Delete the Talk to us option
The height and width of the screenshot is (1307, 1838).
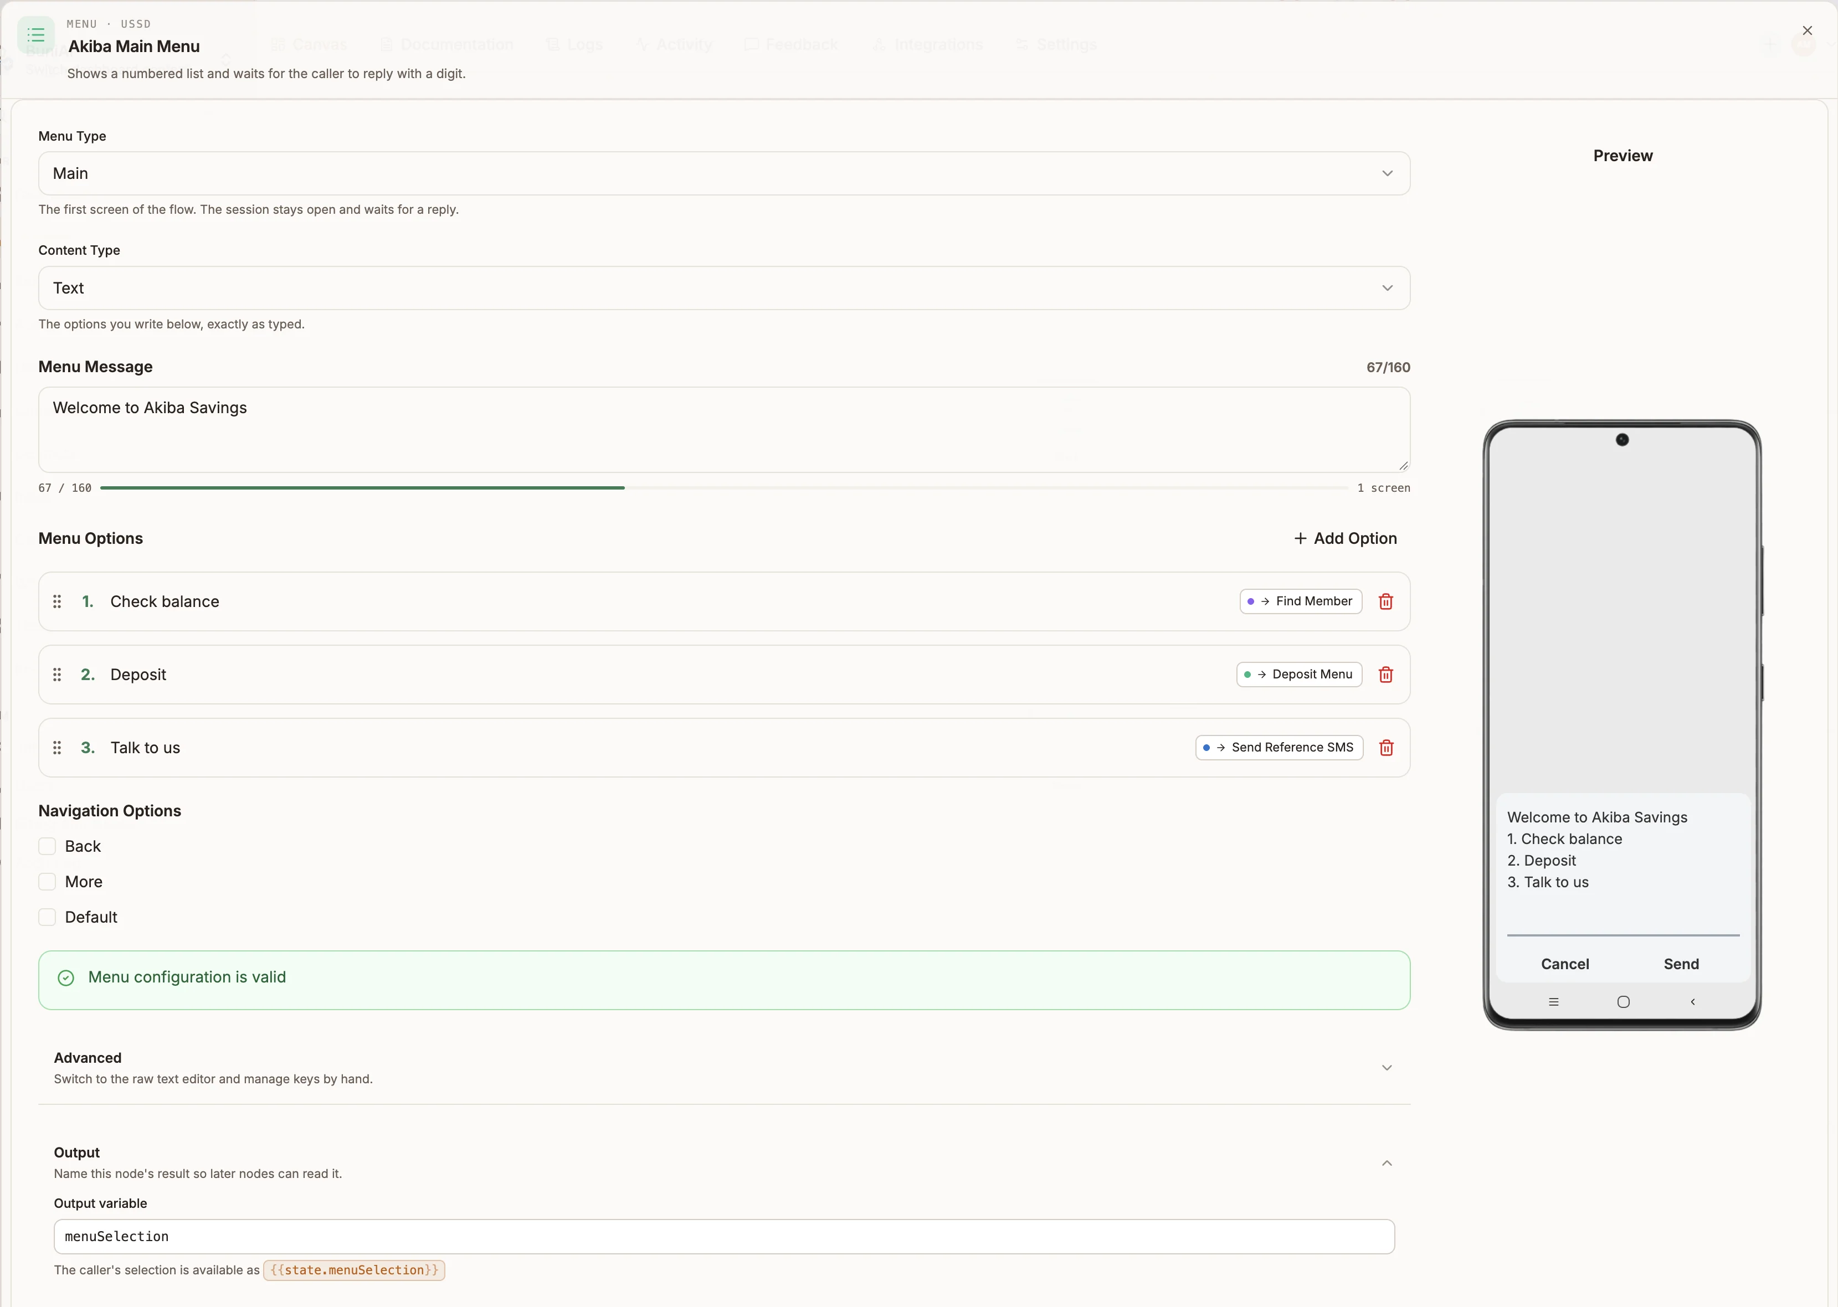[1385, 748]
